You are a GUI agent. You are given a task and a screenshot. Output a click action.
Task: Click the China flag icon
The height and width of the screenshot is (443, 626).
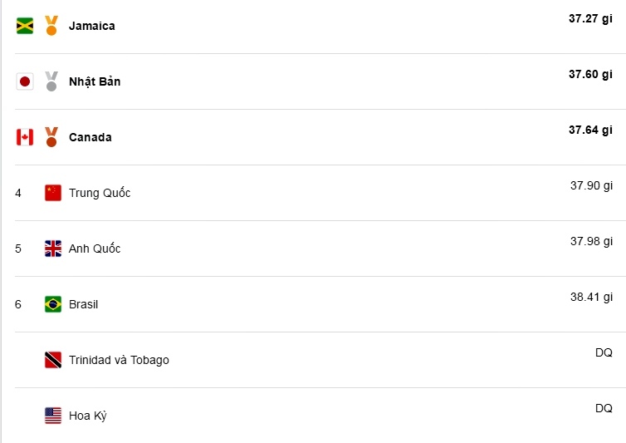click(53, 193)
